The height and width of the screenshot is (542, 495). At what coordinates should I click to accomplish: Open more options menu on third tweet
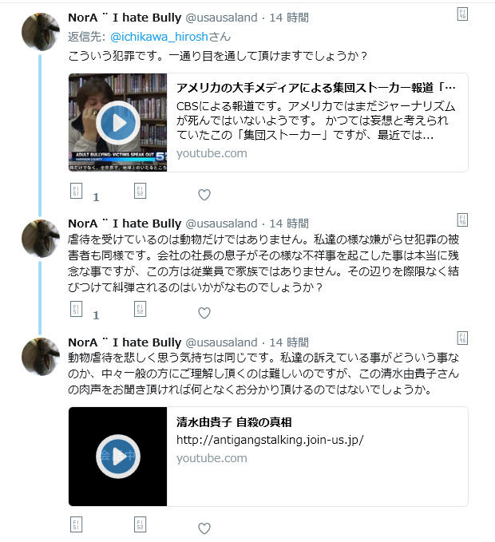[x=462, y=338]
